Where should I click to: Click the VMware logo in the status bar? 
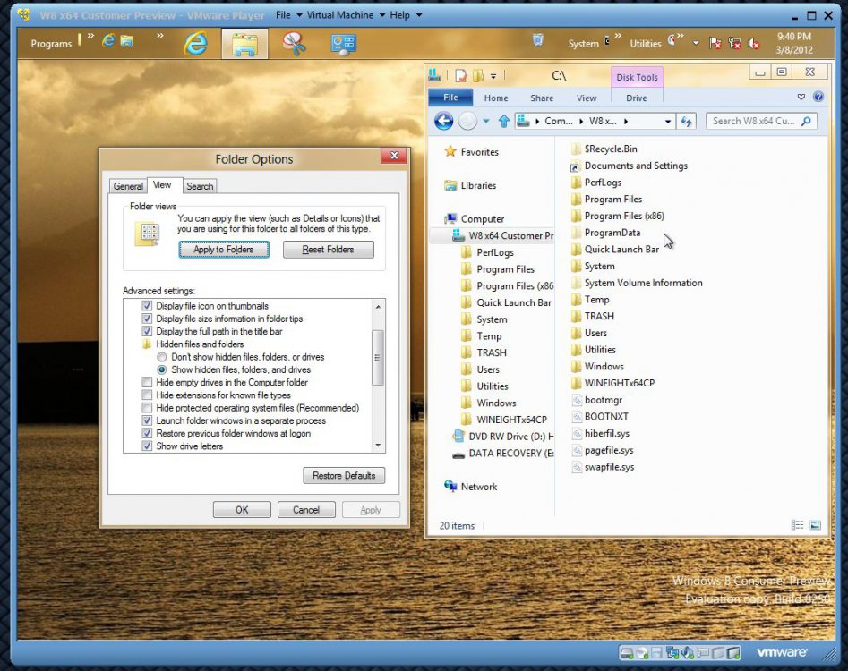coord(782,652)
